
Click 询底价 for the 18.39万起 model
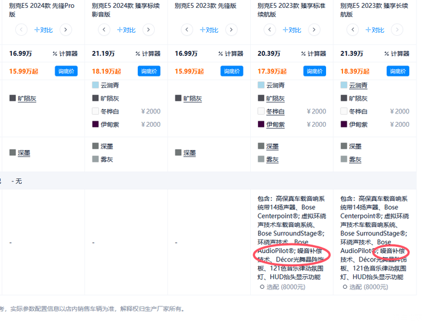[x=398, y=71]
